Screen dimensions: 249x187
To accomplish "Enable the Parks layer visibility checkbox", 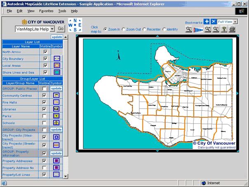I will point(45,116).
